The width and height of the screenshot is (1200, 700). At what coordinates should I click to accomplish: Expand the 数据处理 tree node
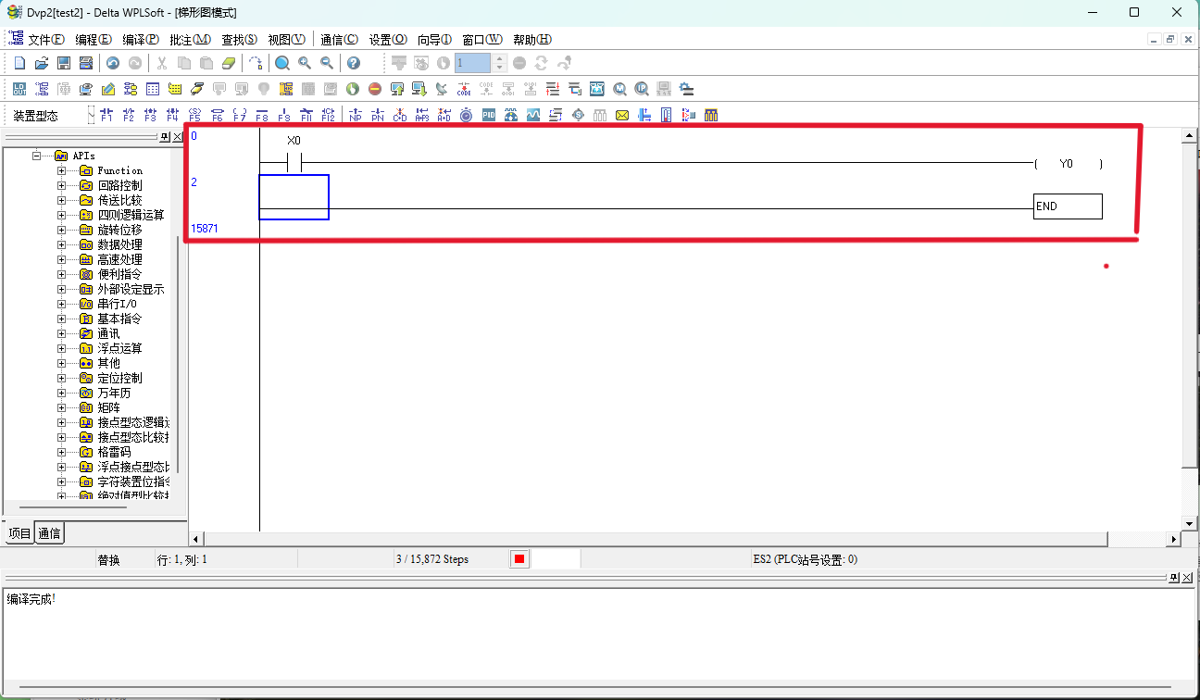[62, 244]
